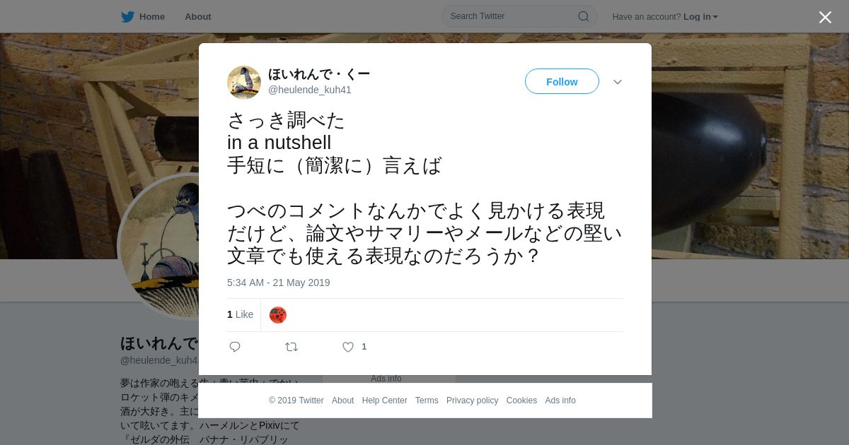Open the 1 Like count
This screenshot has height=445, width=849.
[x=240, y=314]
